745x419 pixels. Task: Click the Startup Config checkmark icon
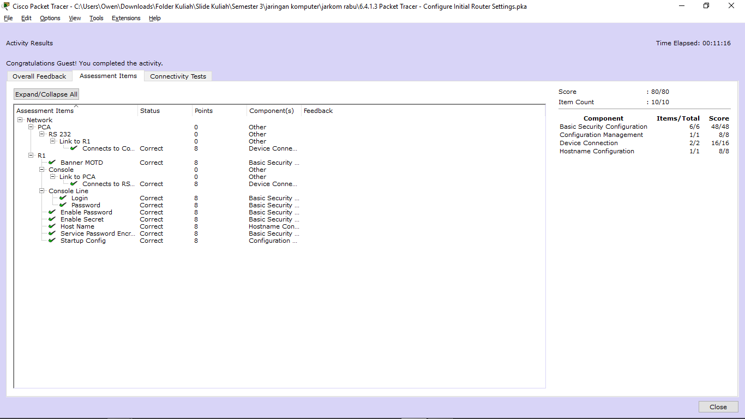52,241
